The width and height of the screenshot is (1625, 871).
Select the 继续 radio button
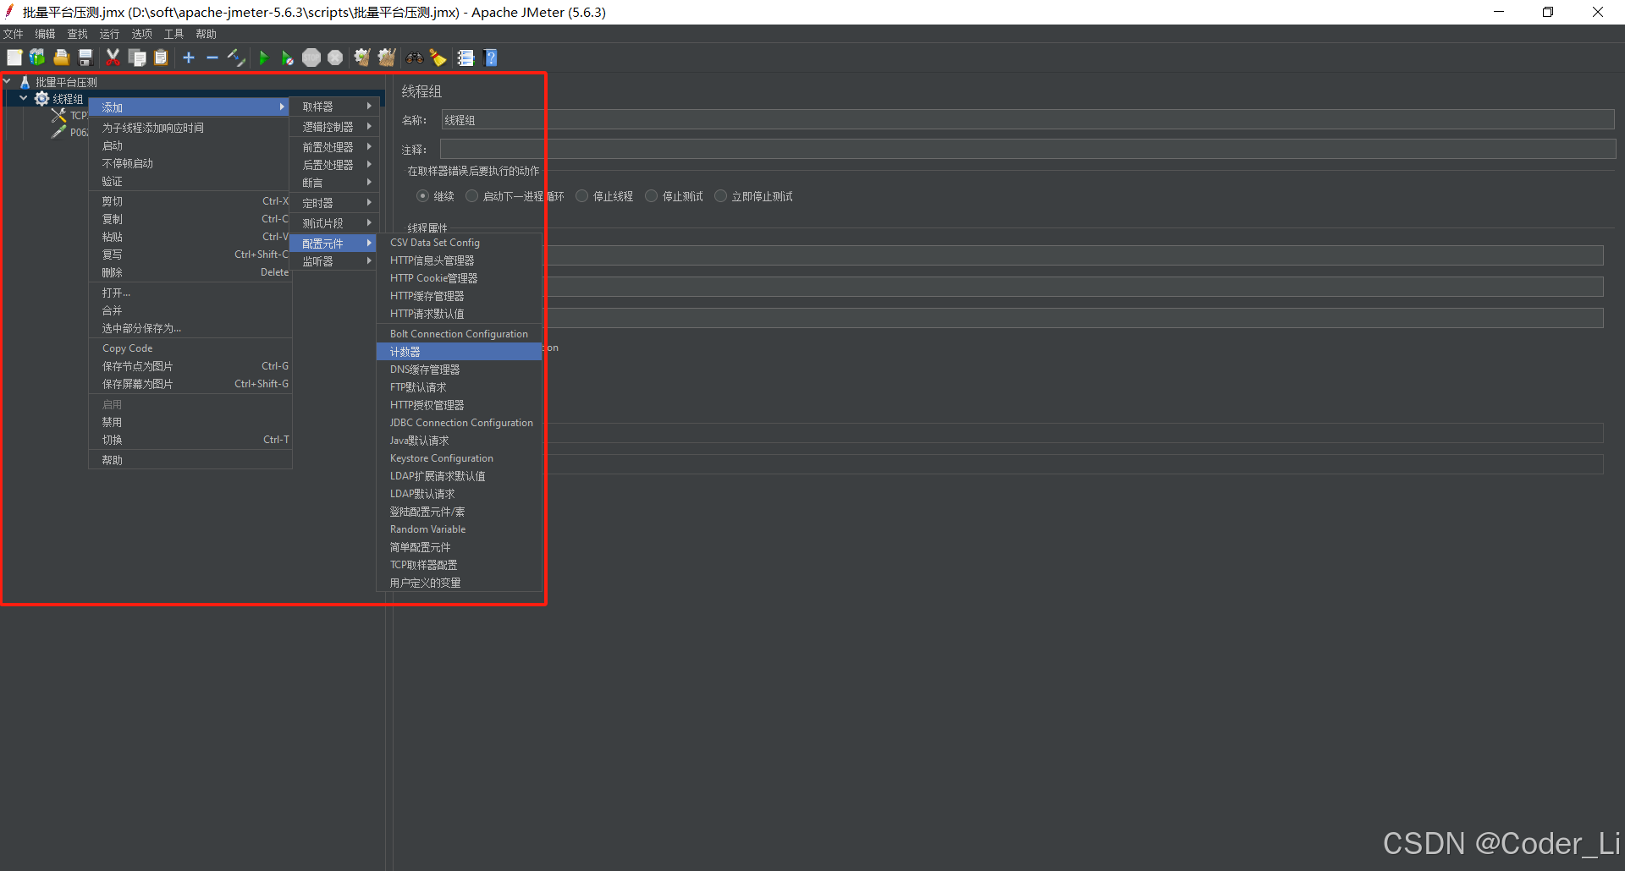click(x=422, y=196)
